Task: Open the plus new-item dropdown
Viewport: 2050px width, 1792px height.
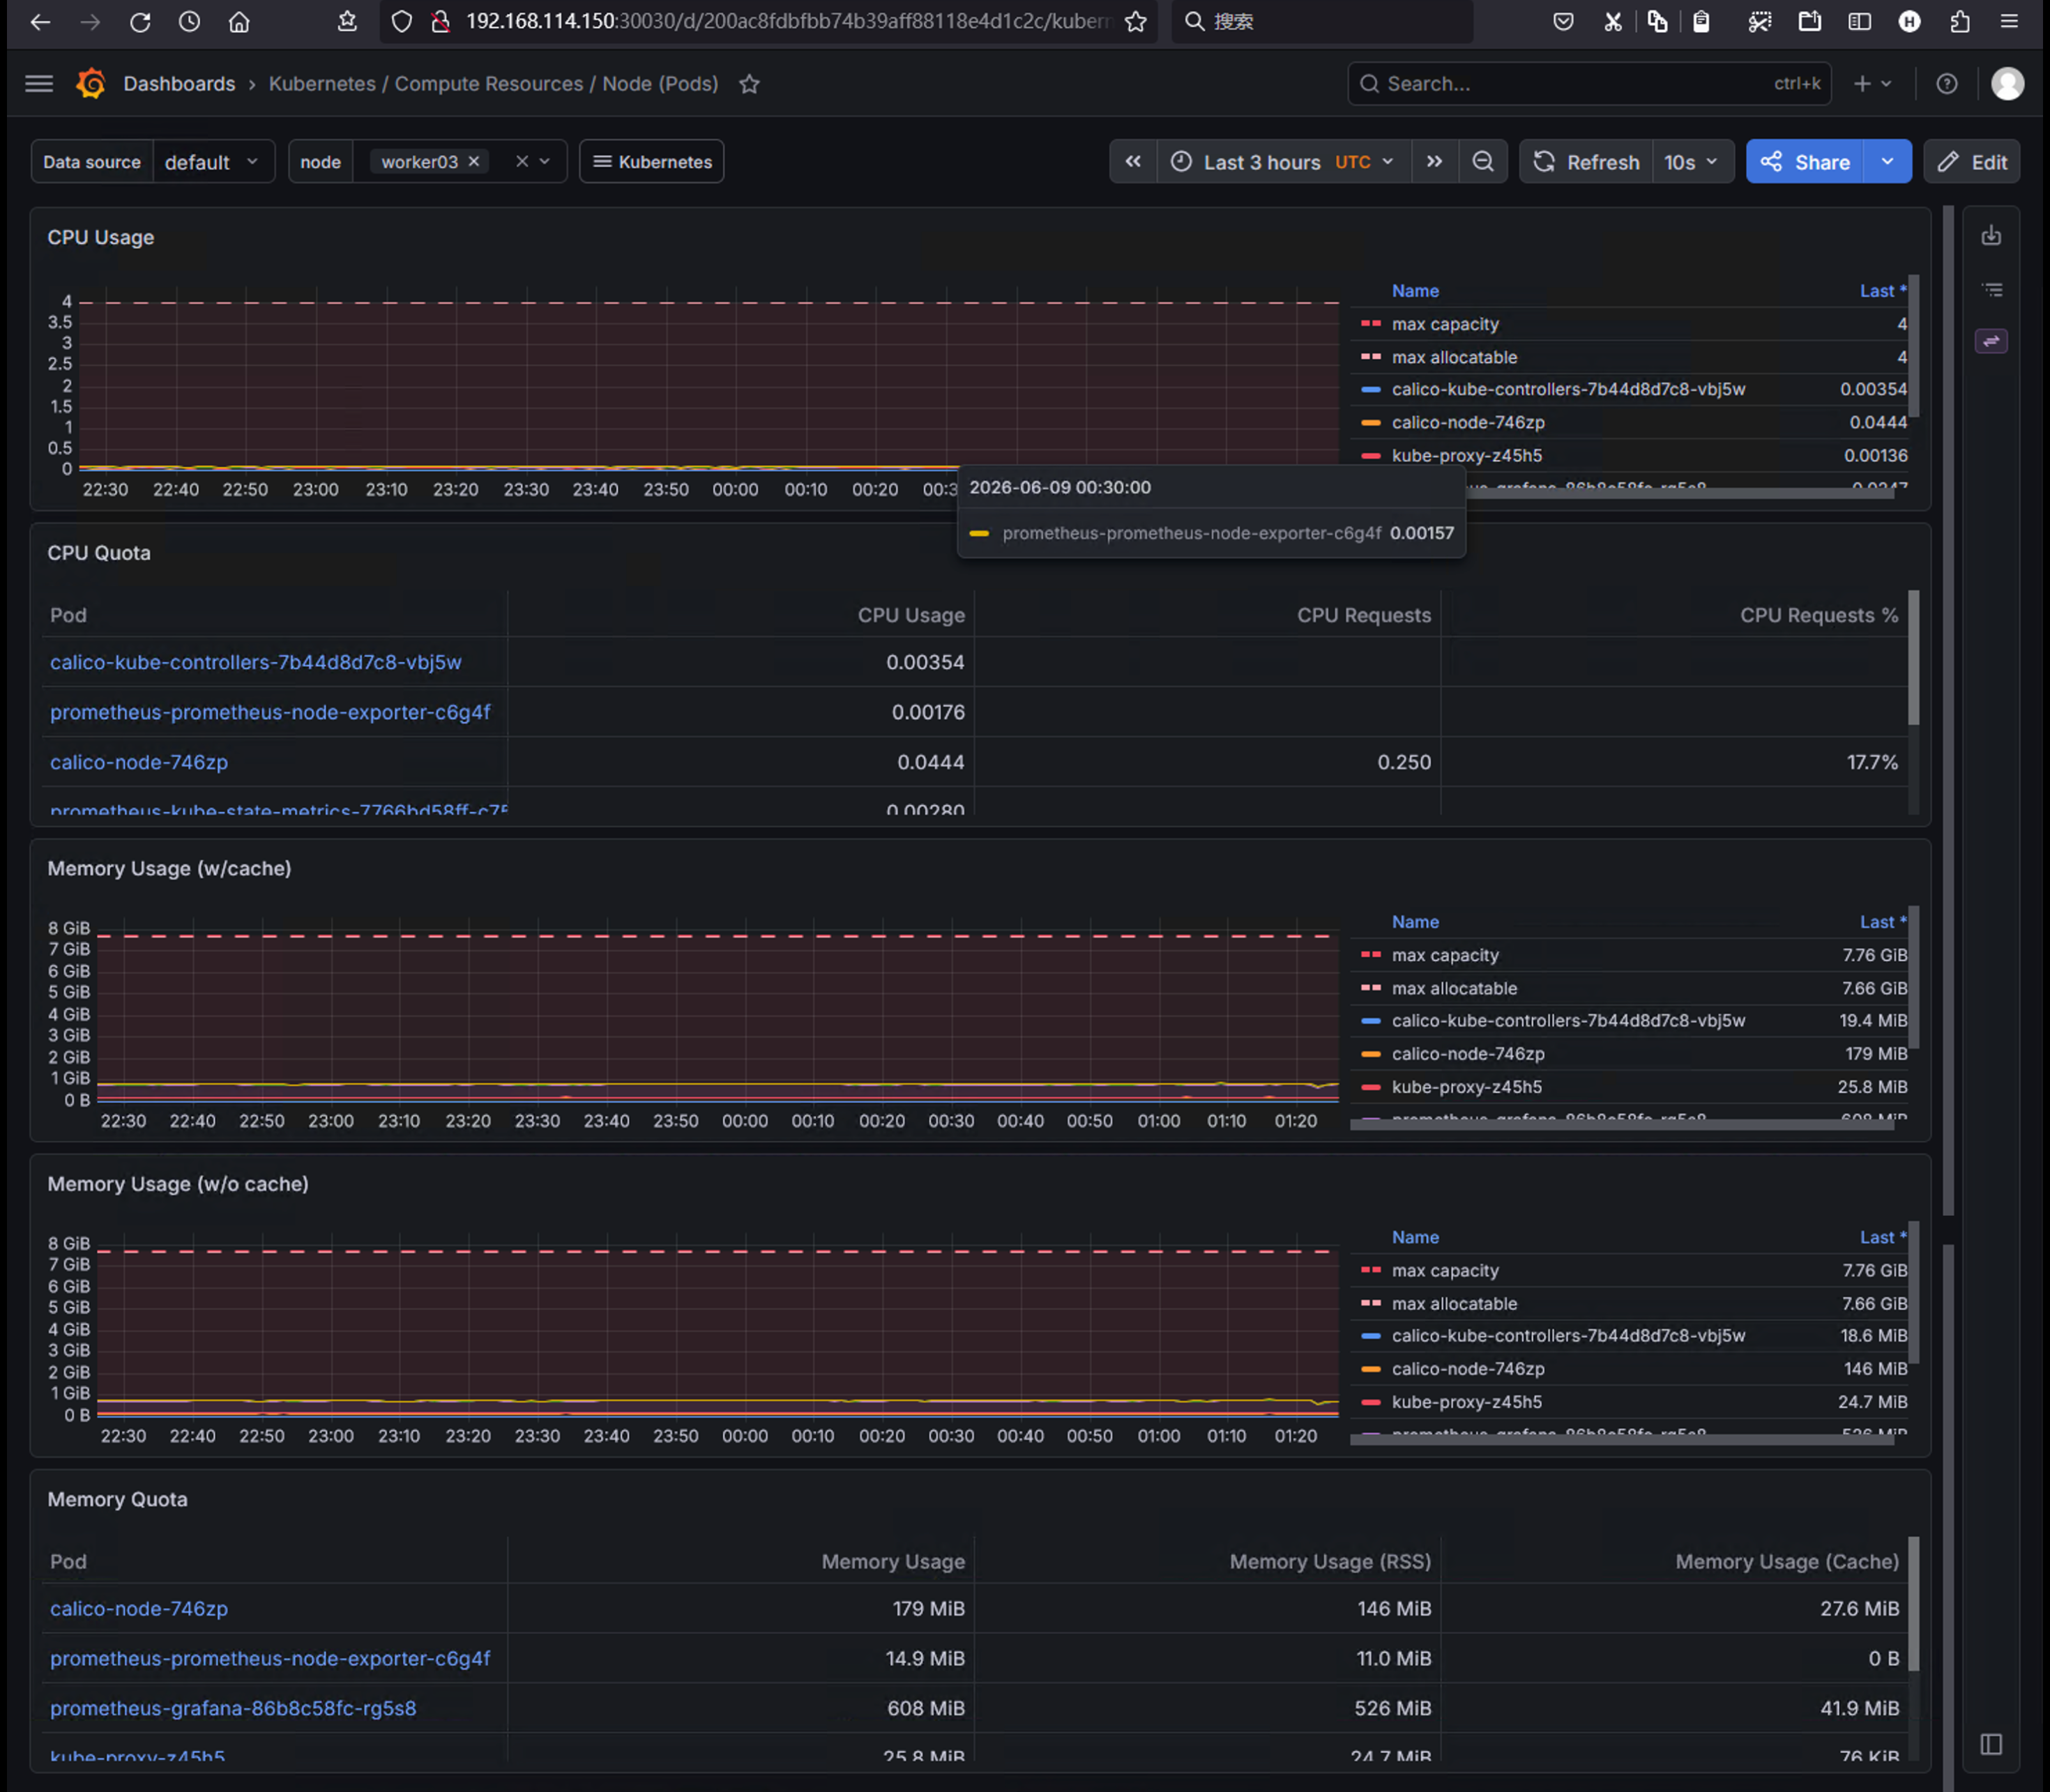Action: click(x=1872, y=84)
